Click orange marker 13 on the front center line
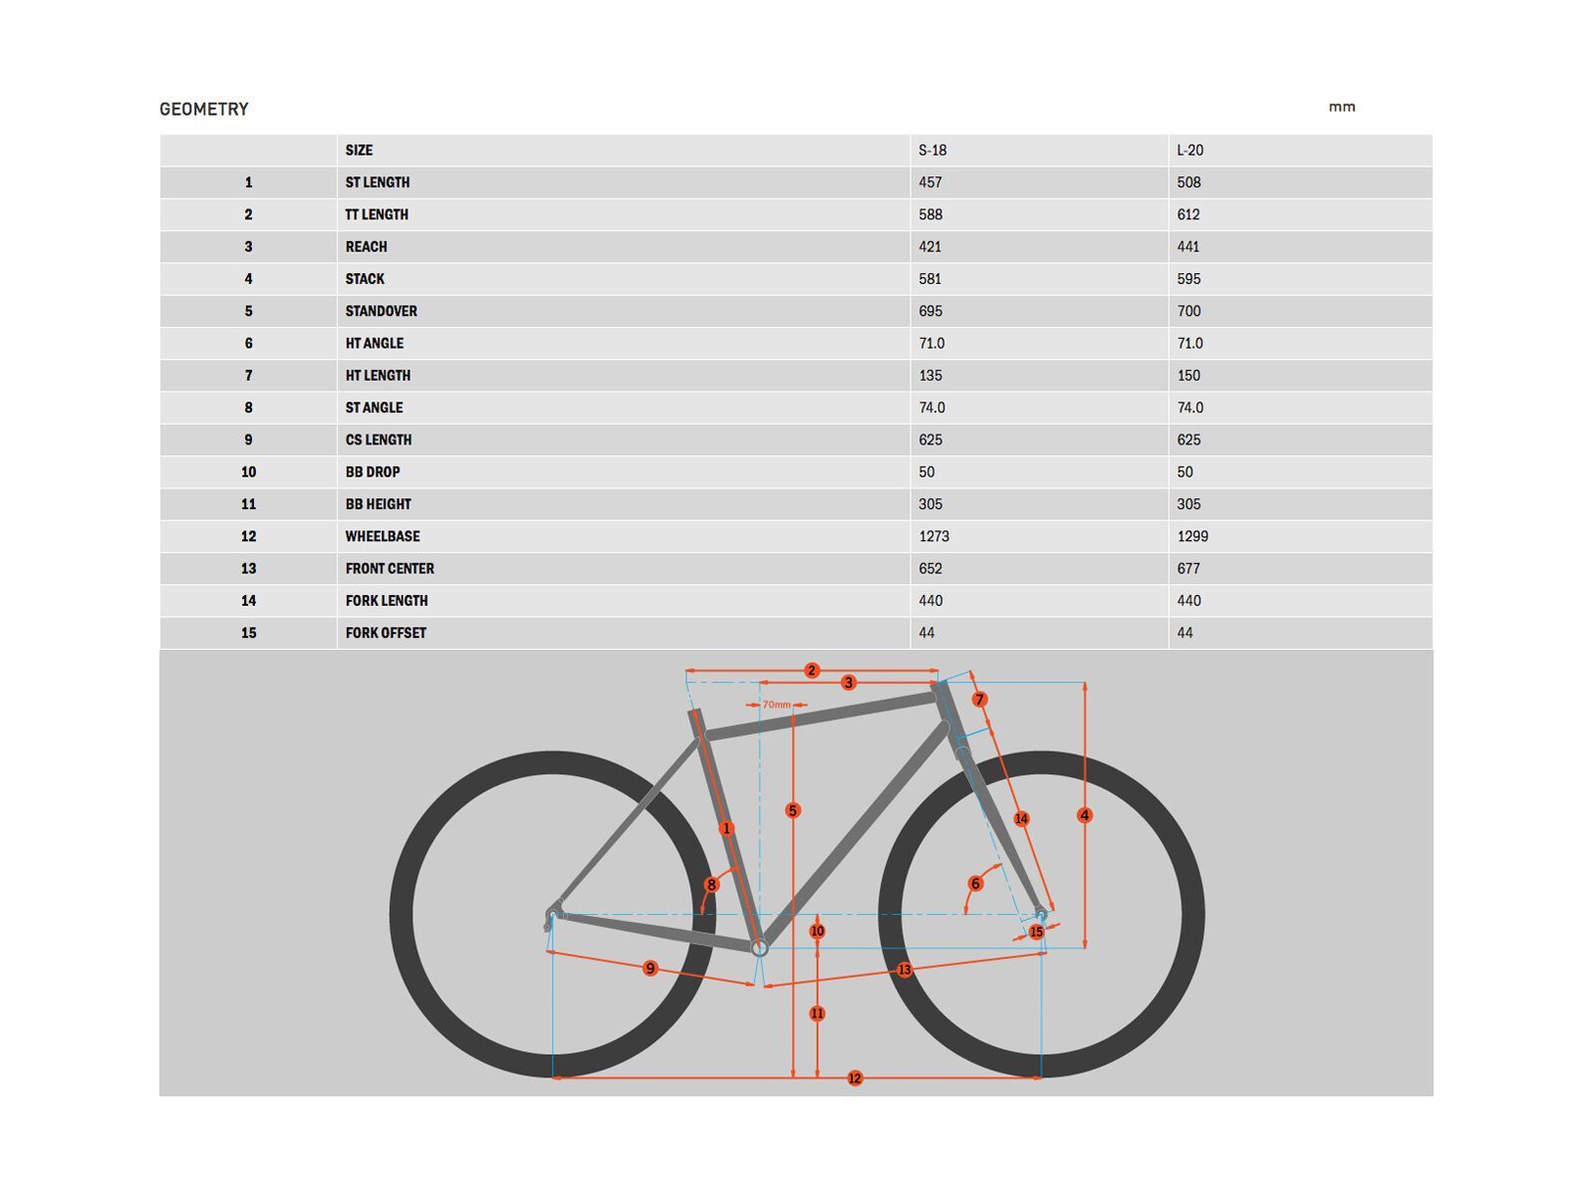Screen dimensions: 1594x1196 pos(905,970)
